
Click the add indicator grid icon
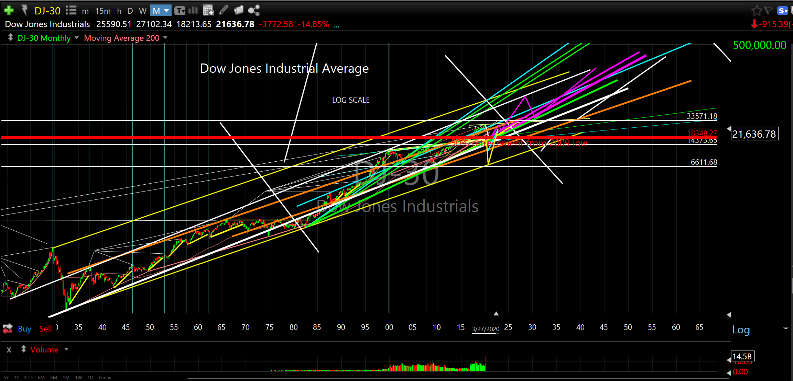click(x=208, y=11)
